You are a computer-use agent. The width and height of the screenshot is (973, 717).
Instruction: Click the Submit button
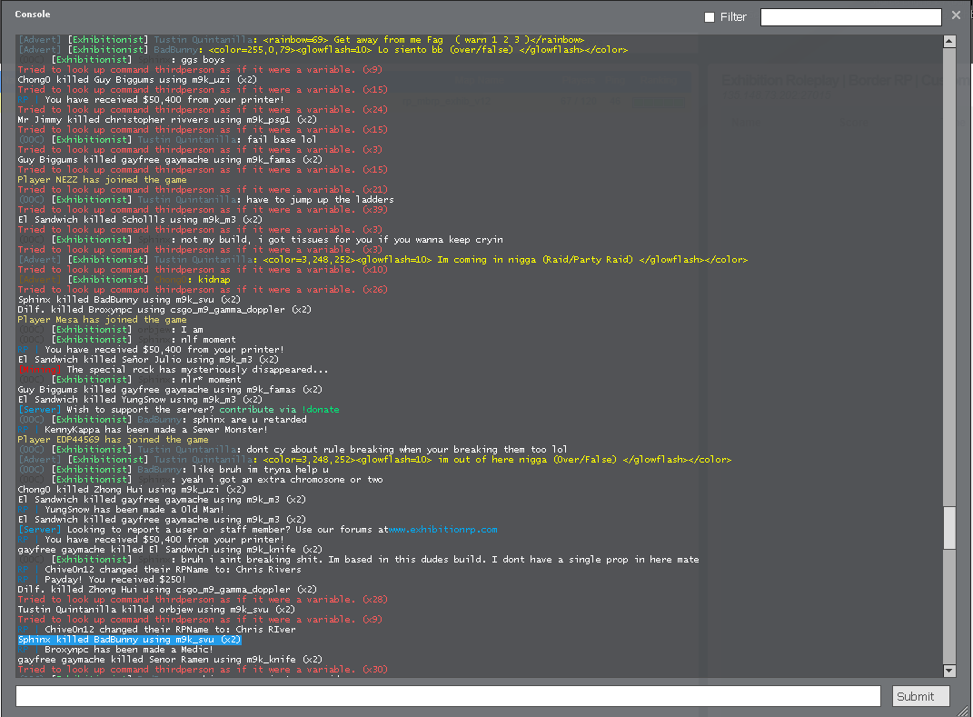(x=921, y=696)
